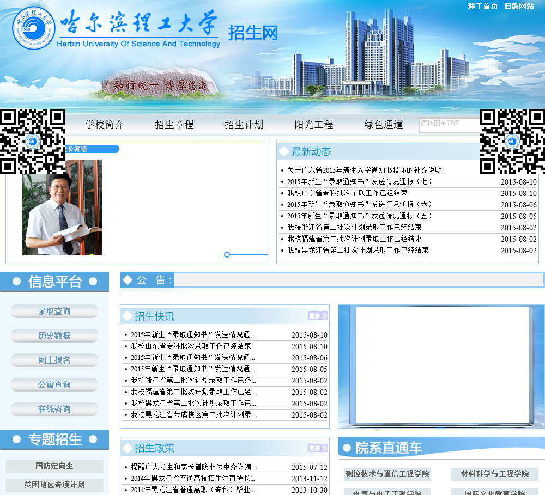Select 国防定向生 under 专题招生
Viewport: 545px width, 495px height.
[54, 466]
